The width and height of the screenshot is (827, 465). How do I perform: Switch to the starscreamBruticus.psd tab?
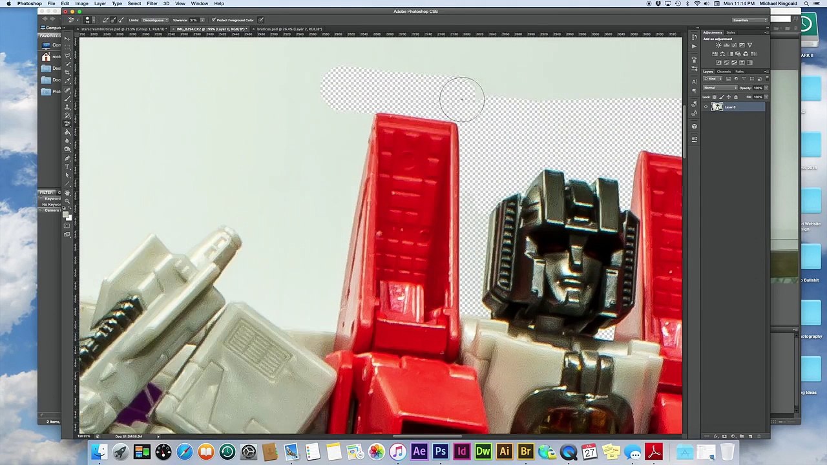[x=123, y=29]
